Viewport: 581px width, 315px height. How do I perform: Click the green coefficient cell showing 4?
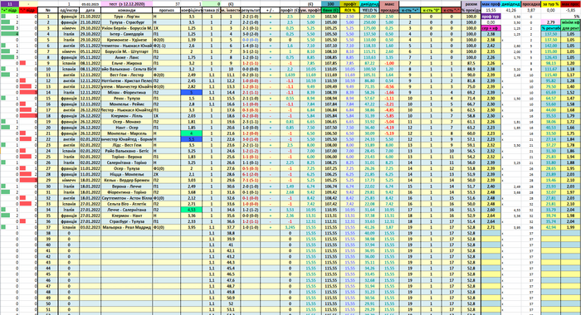[192, 133]
